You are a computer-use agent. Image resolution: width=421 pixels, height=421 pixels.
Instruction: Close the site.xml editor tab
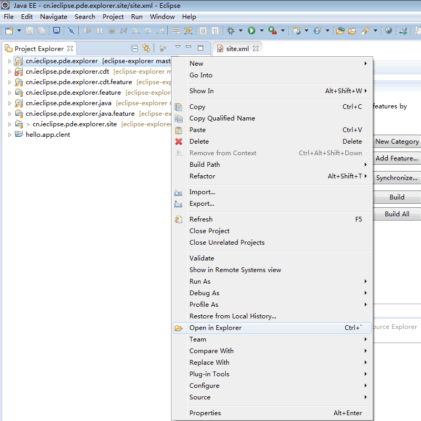click(256, 48)
